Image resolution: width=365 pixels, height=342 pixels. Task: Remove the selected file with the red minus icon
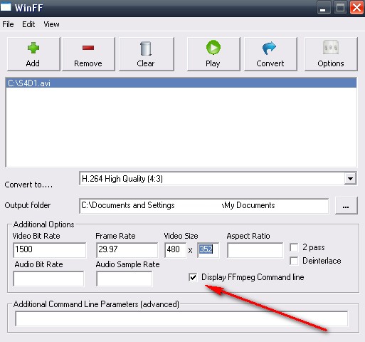coord(88,48)
